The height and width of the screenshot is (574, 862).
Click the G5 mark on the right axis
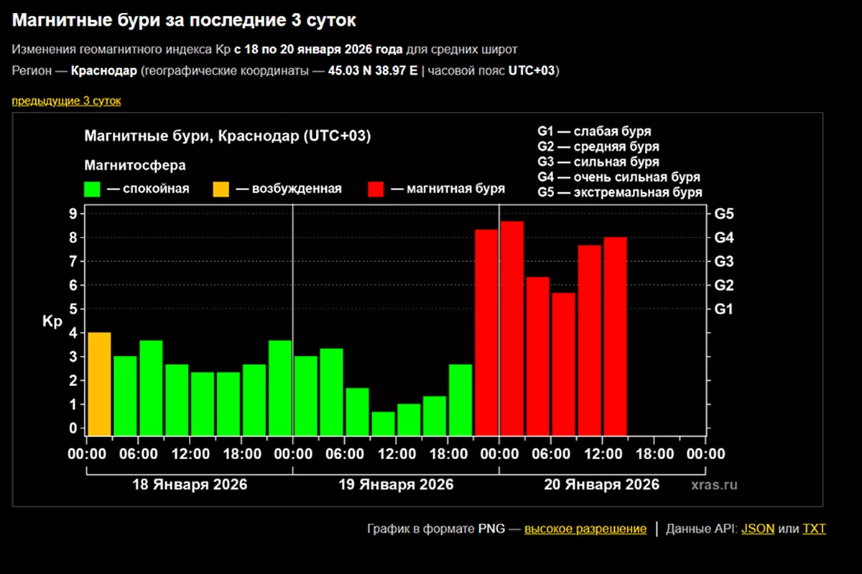723,214
